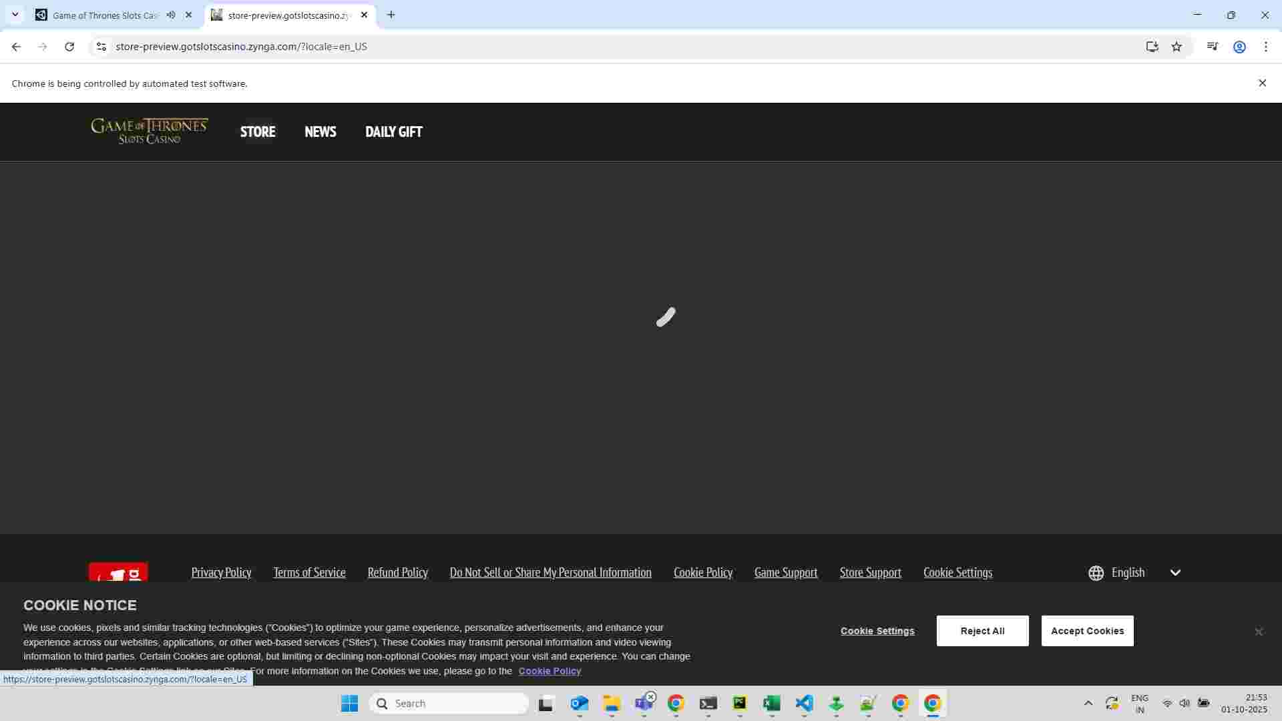Mute the Game of Thrones tab audio icon
The height and width of the screenshot is (721, 1282).
pos(171,15)
